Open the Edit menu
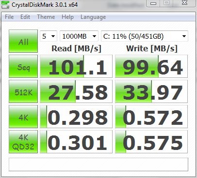This screenshot has width=197, height=178. (25, 17)
